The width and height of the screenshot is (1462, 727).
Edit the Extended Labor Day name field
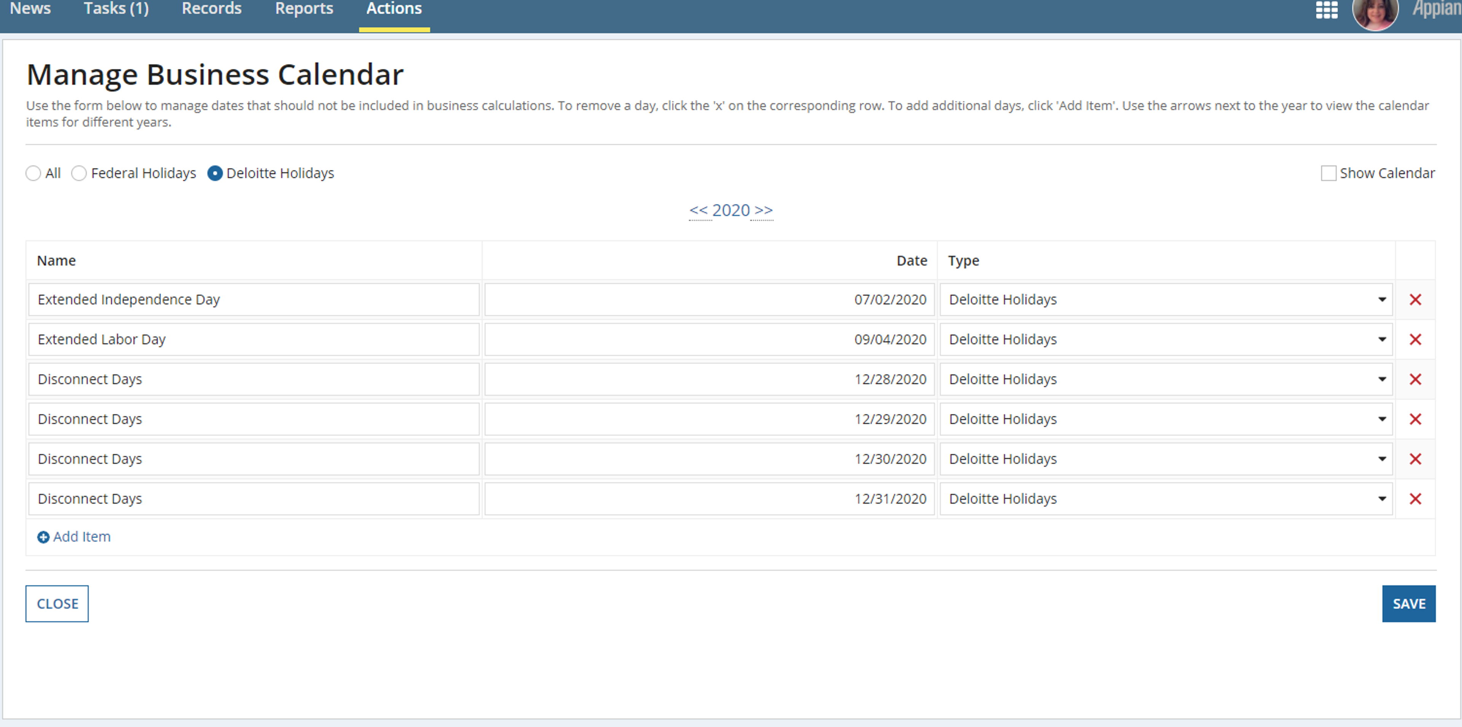click(x=254, y=339)
